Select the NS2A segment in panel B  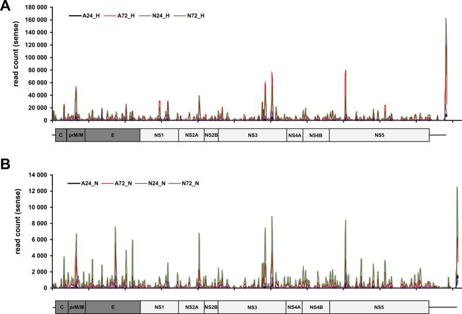pos(191,307)
